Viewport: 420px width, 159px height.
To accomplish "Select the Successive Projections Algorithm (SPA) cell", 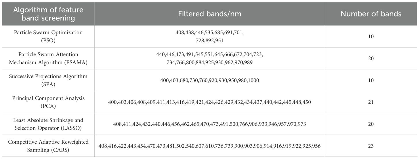I will coord(48,80).
